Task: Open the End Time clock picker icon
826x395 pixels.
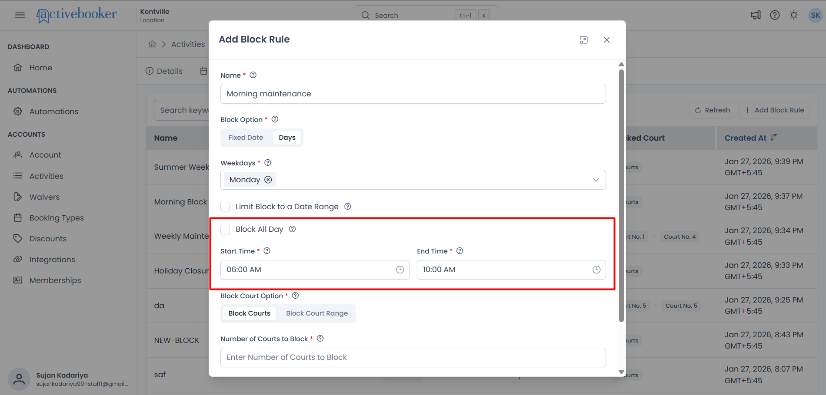Action: coord(596,270)
